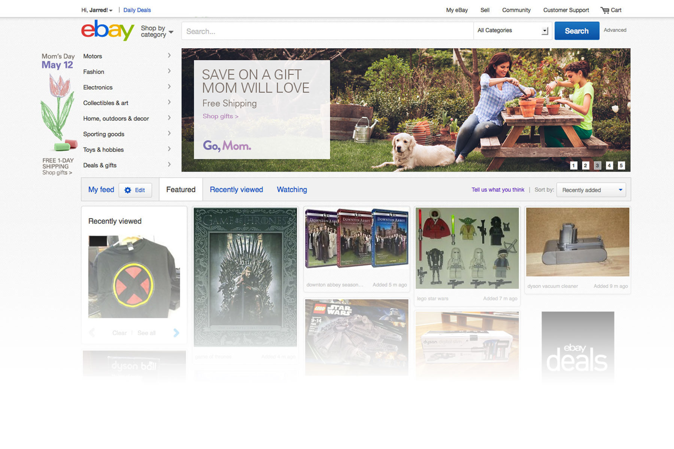Click the My feed link
This screenshot has height=449, width=674.
(101, 190)
